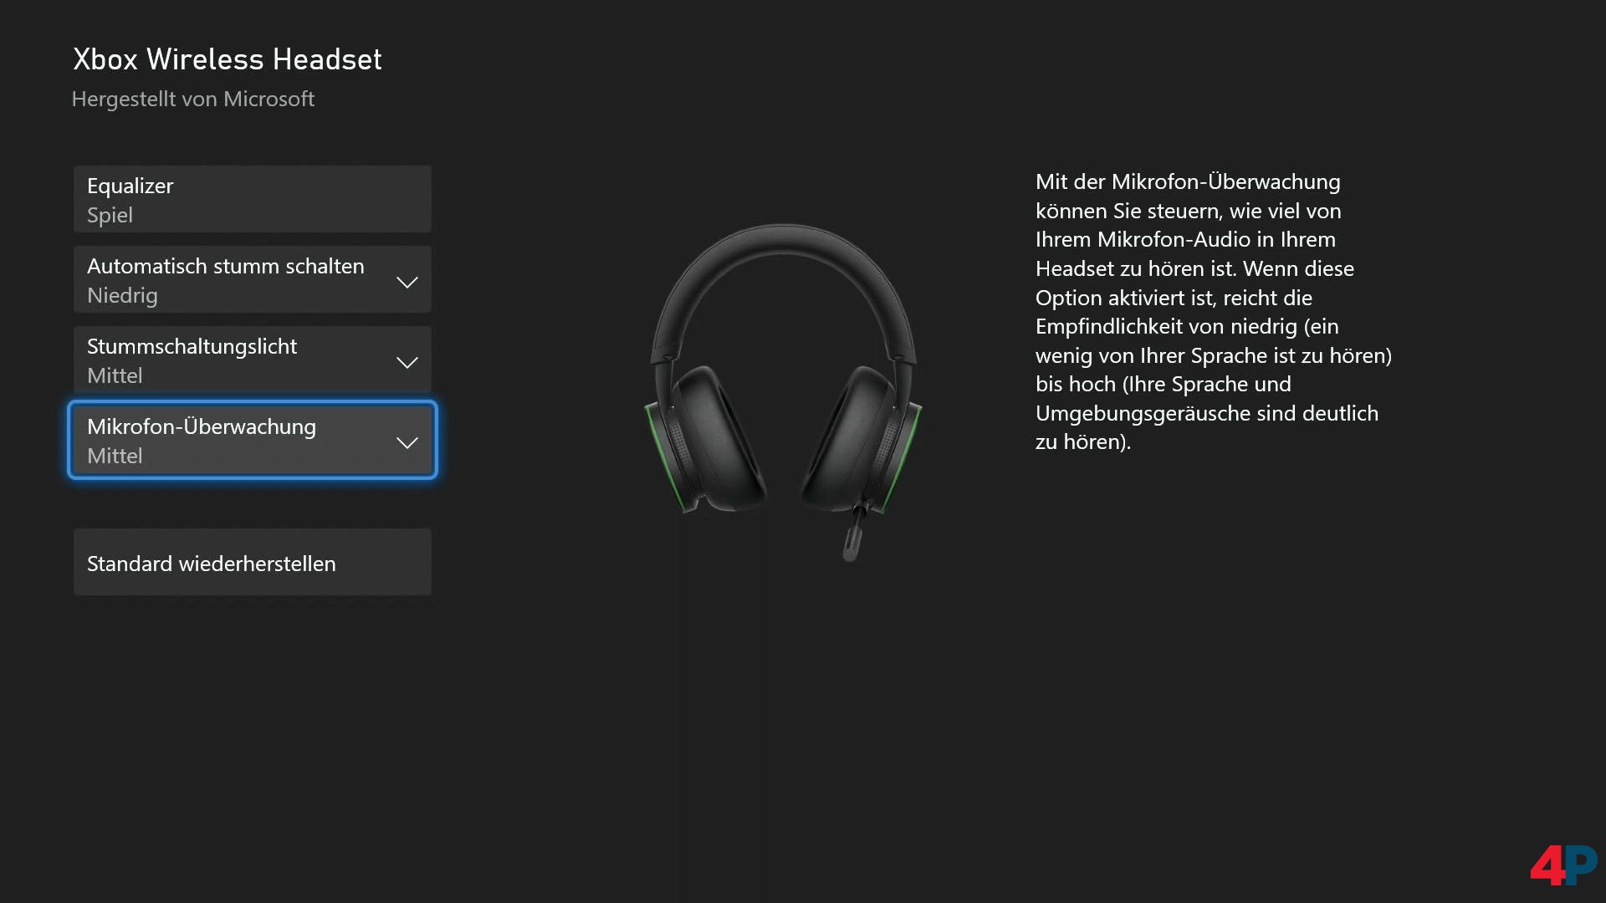The image size is (1606, 903).
Task: Click the 'Spiel' equalizer value
Action: tap(110, 216)
